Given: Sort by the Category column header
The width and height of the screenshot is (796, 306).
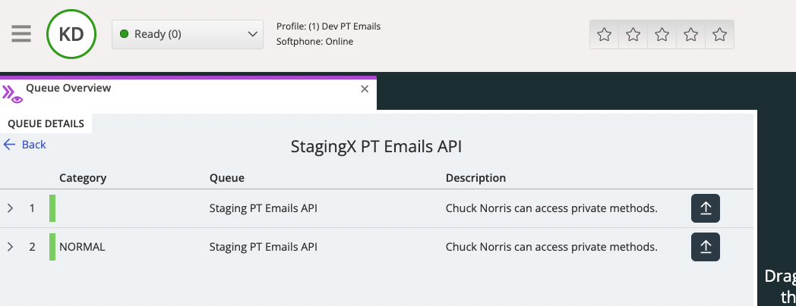Looking at the screenshot, I should (x=83, y=178).
